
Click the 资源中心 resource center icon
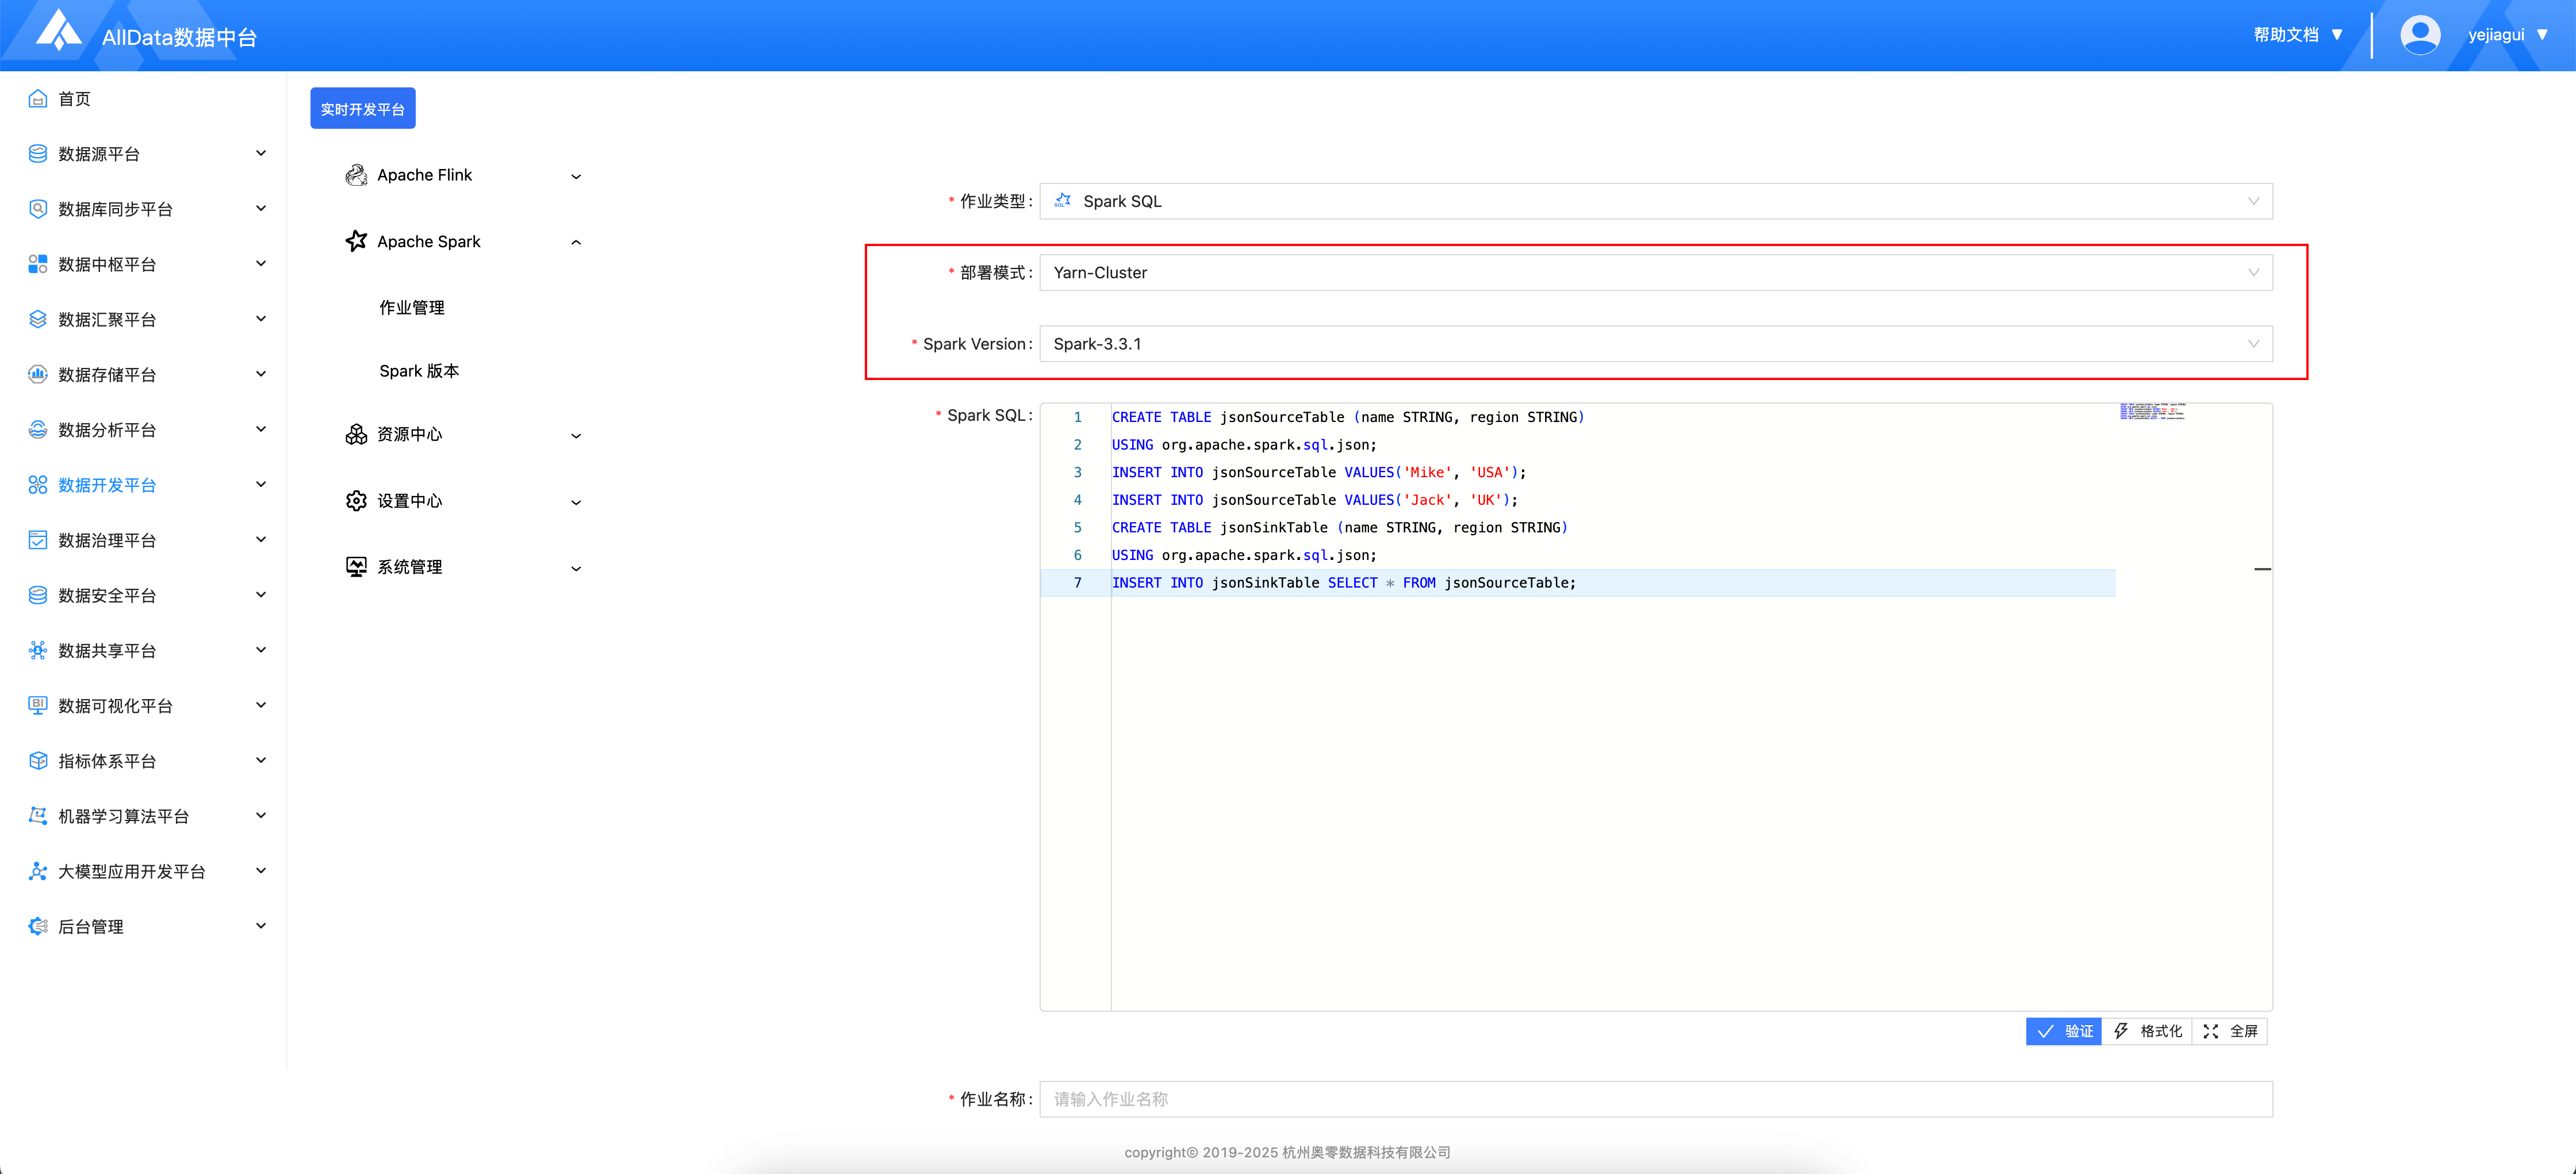[x=356, y=434]
